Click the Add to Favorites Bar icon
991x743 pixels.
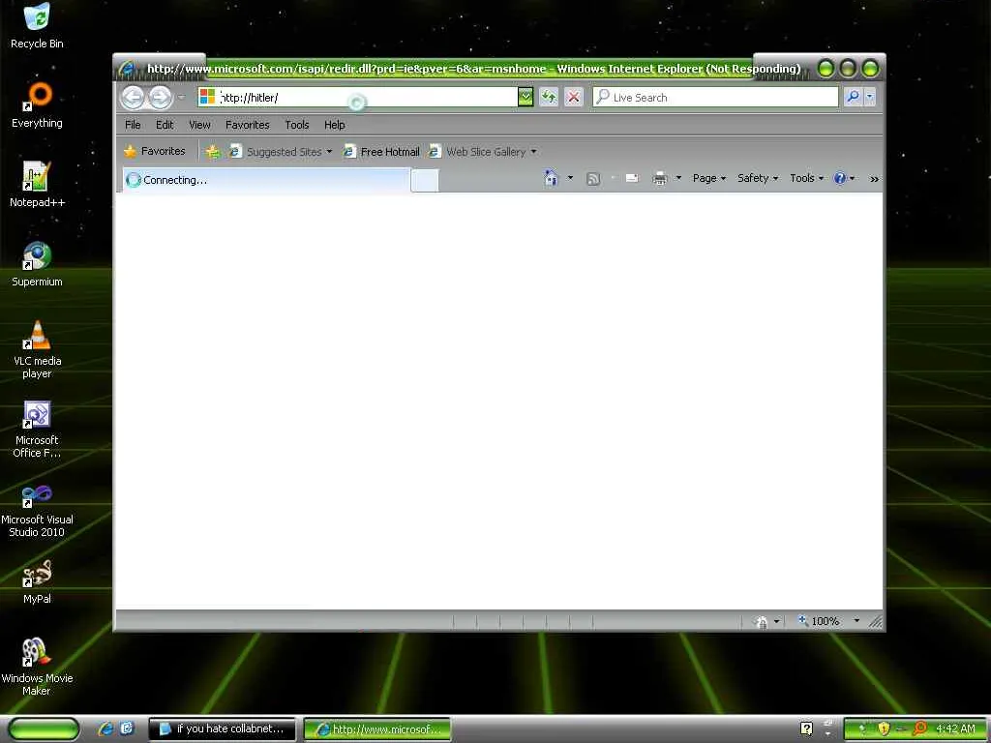pos(213,152)
